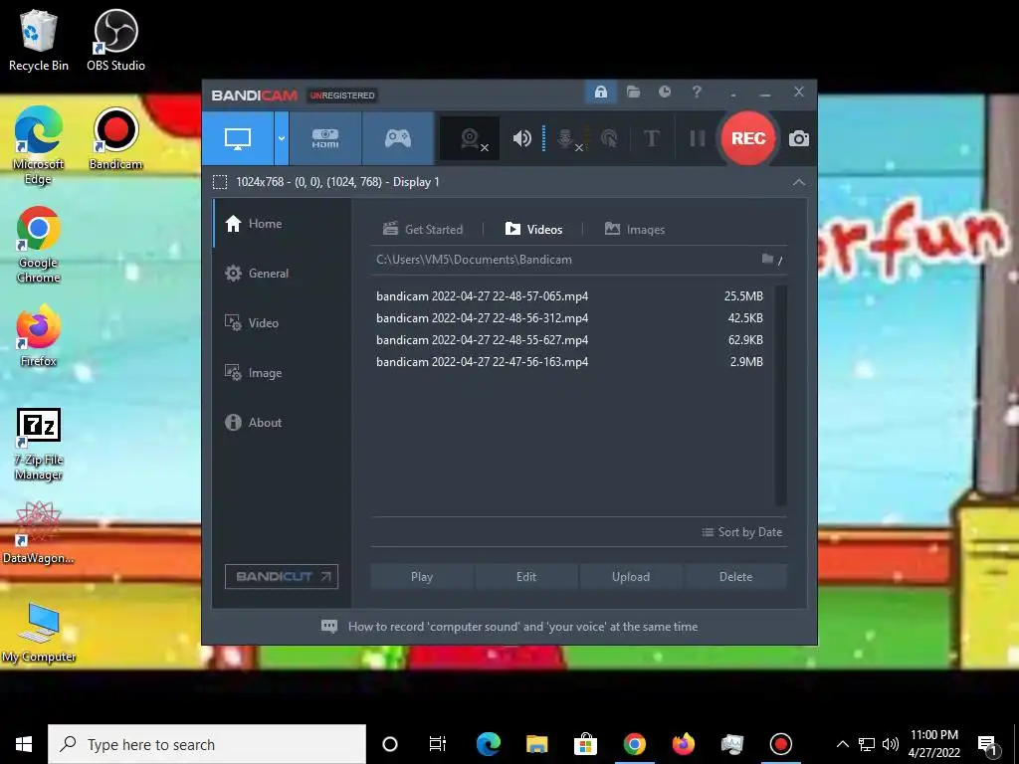The width and height of the screenshot is (1019, 764).
Task: Open the Recycle Bin desktop icon
Action: (x=39, y=40)
